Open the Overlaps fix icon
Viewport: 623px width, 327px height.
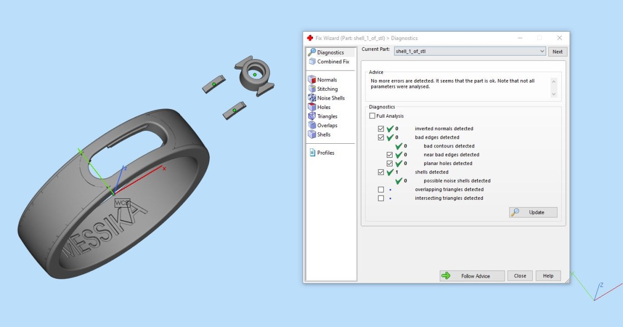click(x=312, y=125)
